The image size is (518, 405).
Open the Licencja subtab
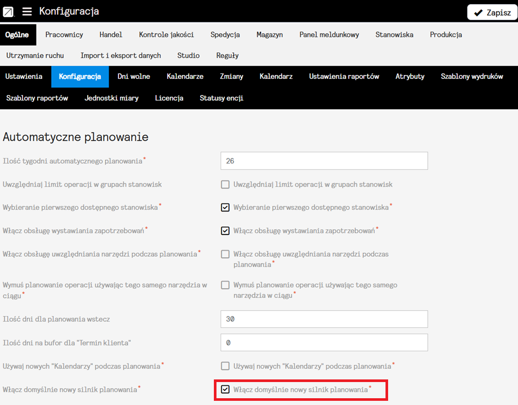point(169,98)
